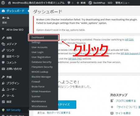Select User Accounts submenu item

(40, 47)
